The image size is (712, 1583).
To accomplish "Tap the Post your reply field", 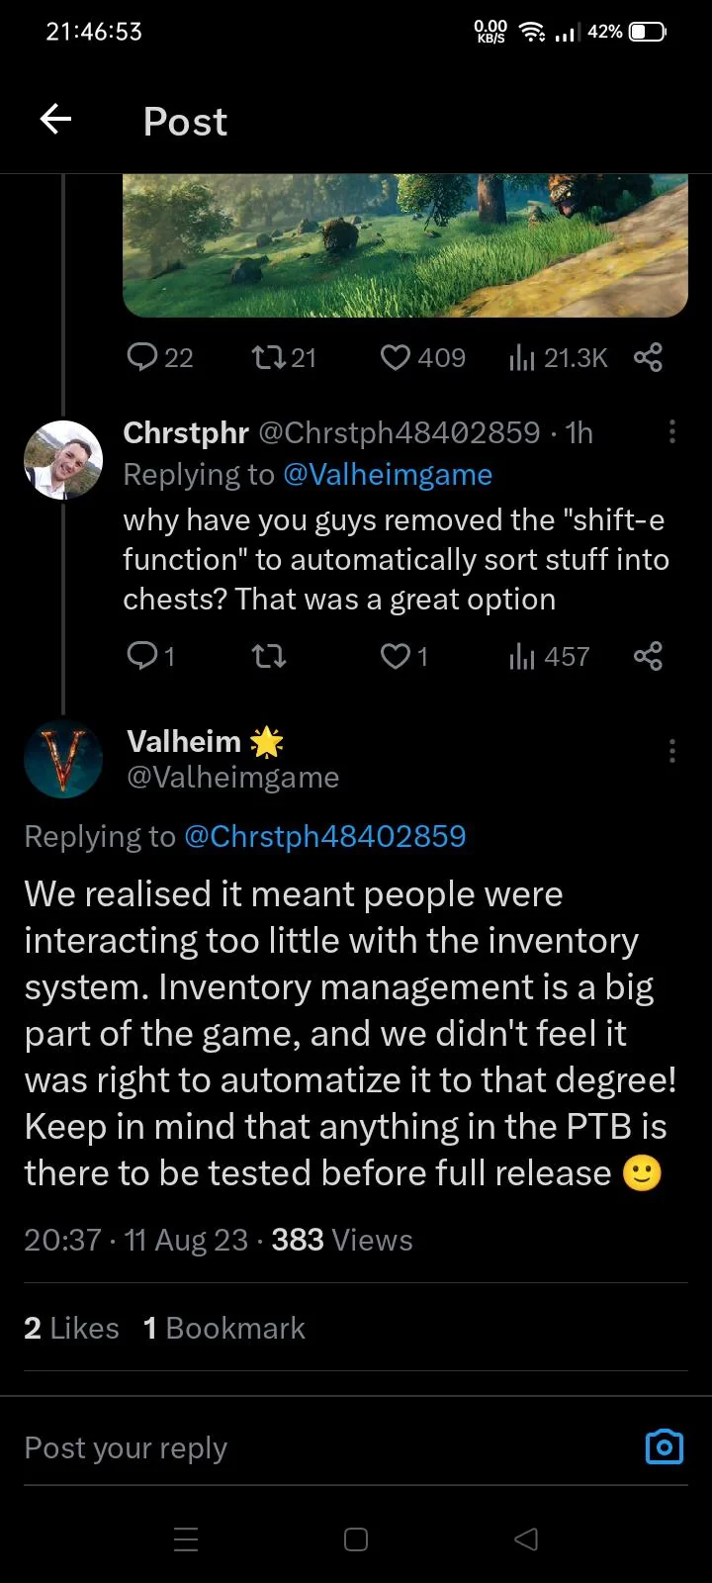I will (x=297, y=1448).
